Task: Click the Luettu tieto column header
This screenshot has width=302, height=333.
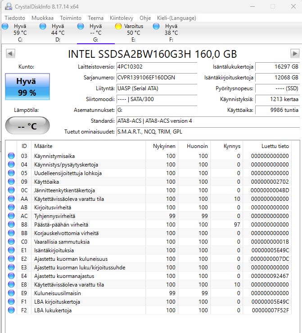Action: coord(275,146)
